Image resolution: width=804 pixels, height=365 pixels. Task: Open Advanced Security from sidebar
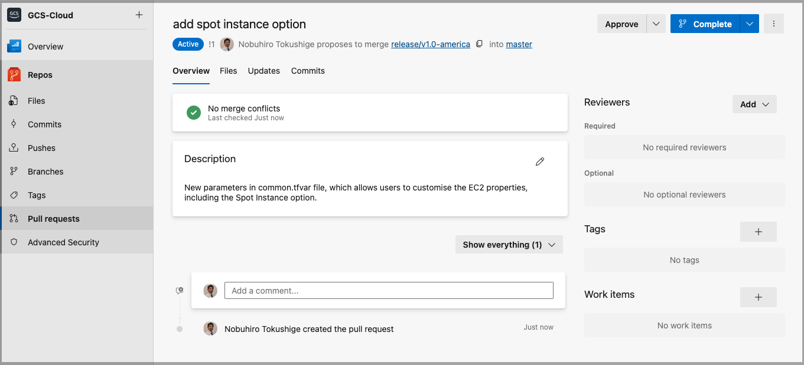(x=63, y=242)
